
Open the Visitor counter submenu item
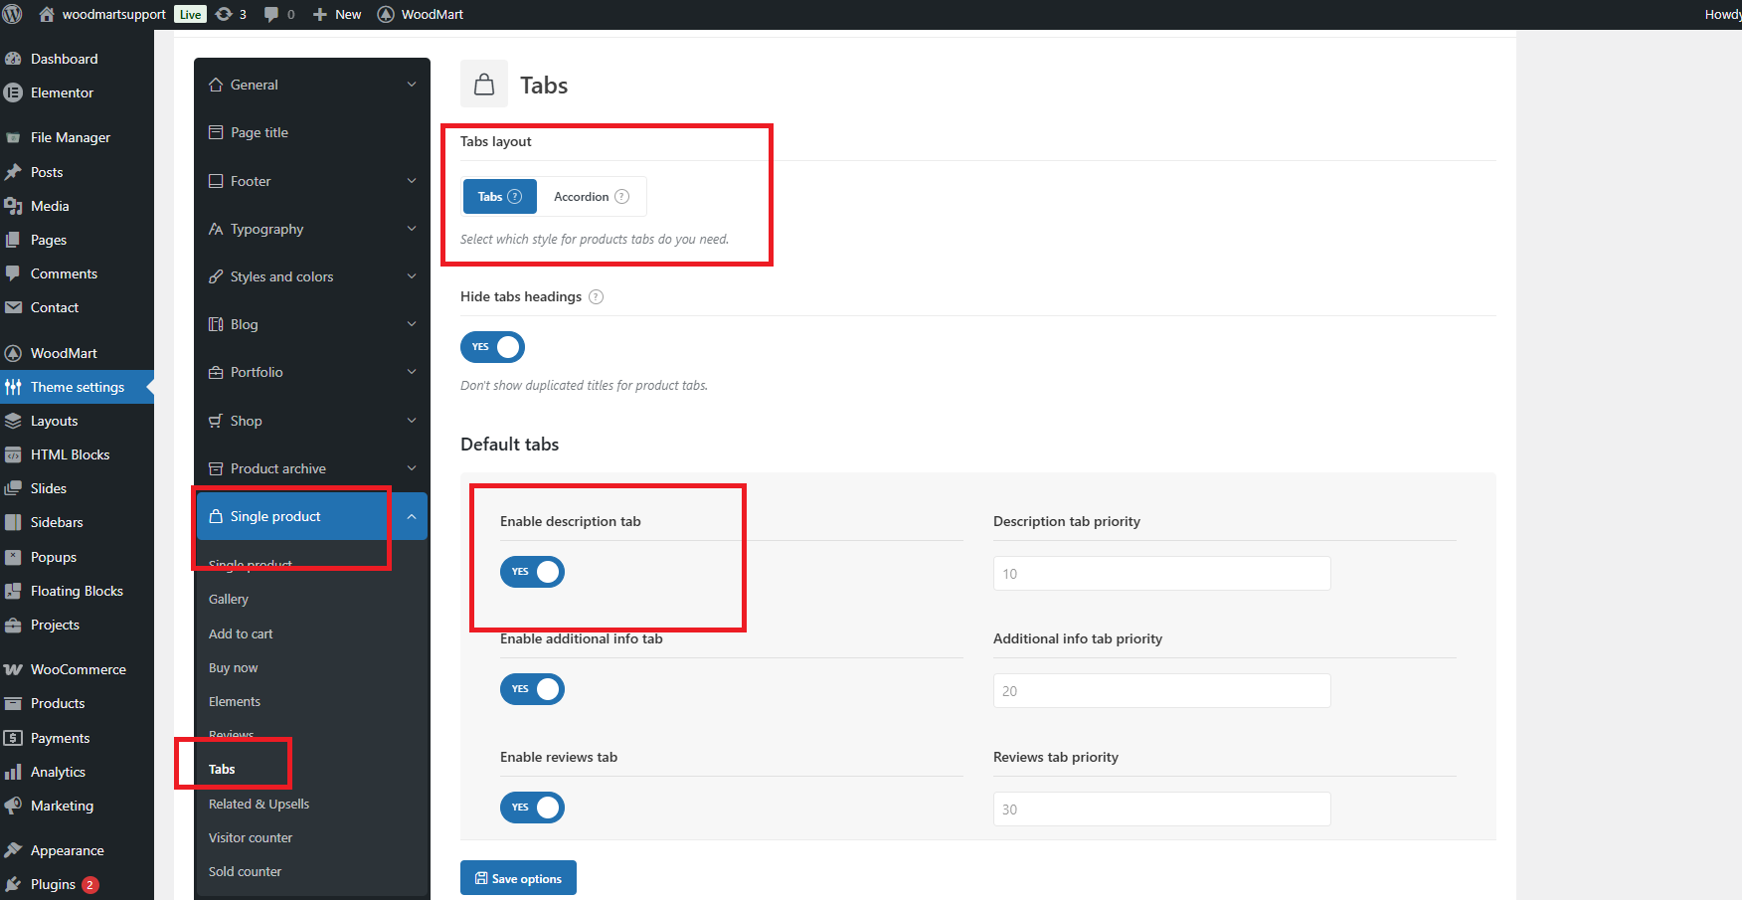[x=251, y=837]
